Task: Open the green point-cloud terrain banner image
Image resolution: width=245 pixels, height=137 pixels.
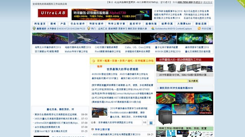Action: point(122,38)
